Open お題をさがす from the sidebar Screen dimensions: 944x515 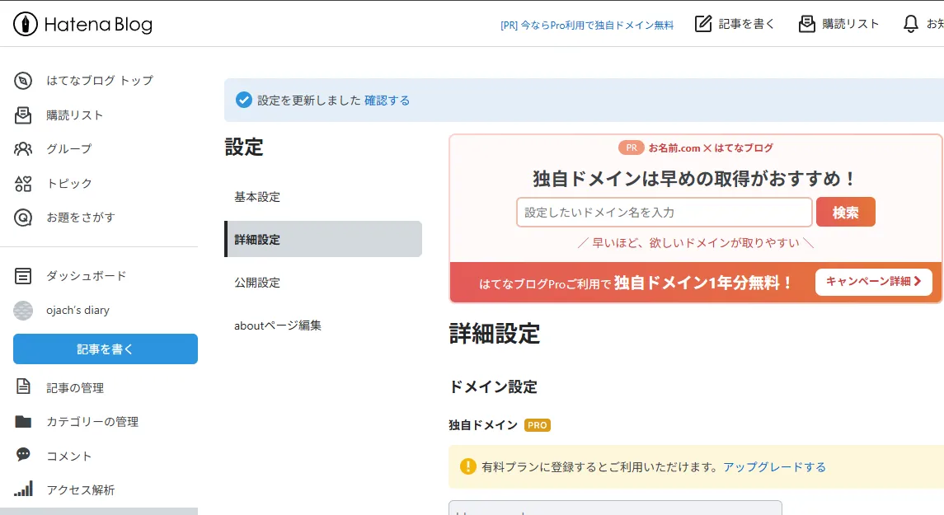click(x=80, y=218)
